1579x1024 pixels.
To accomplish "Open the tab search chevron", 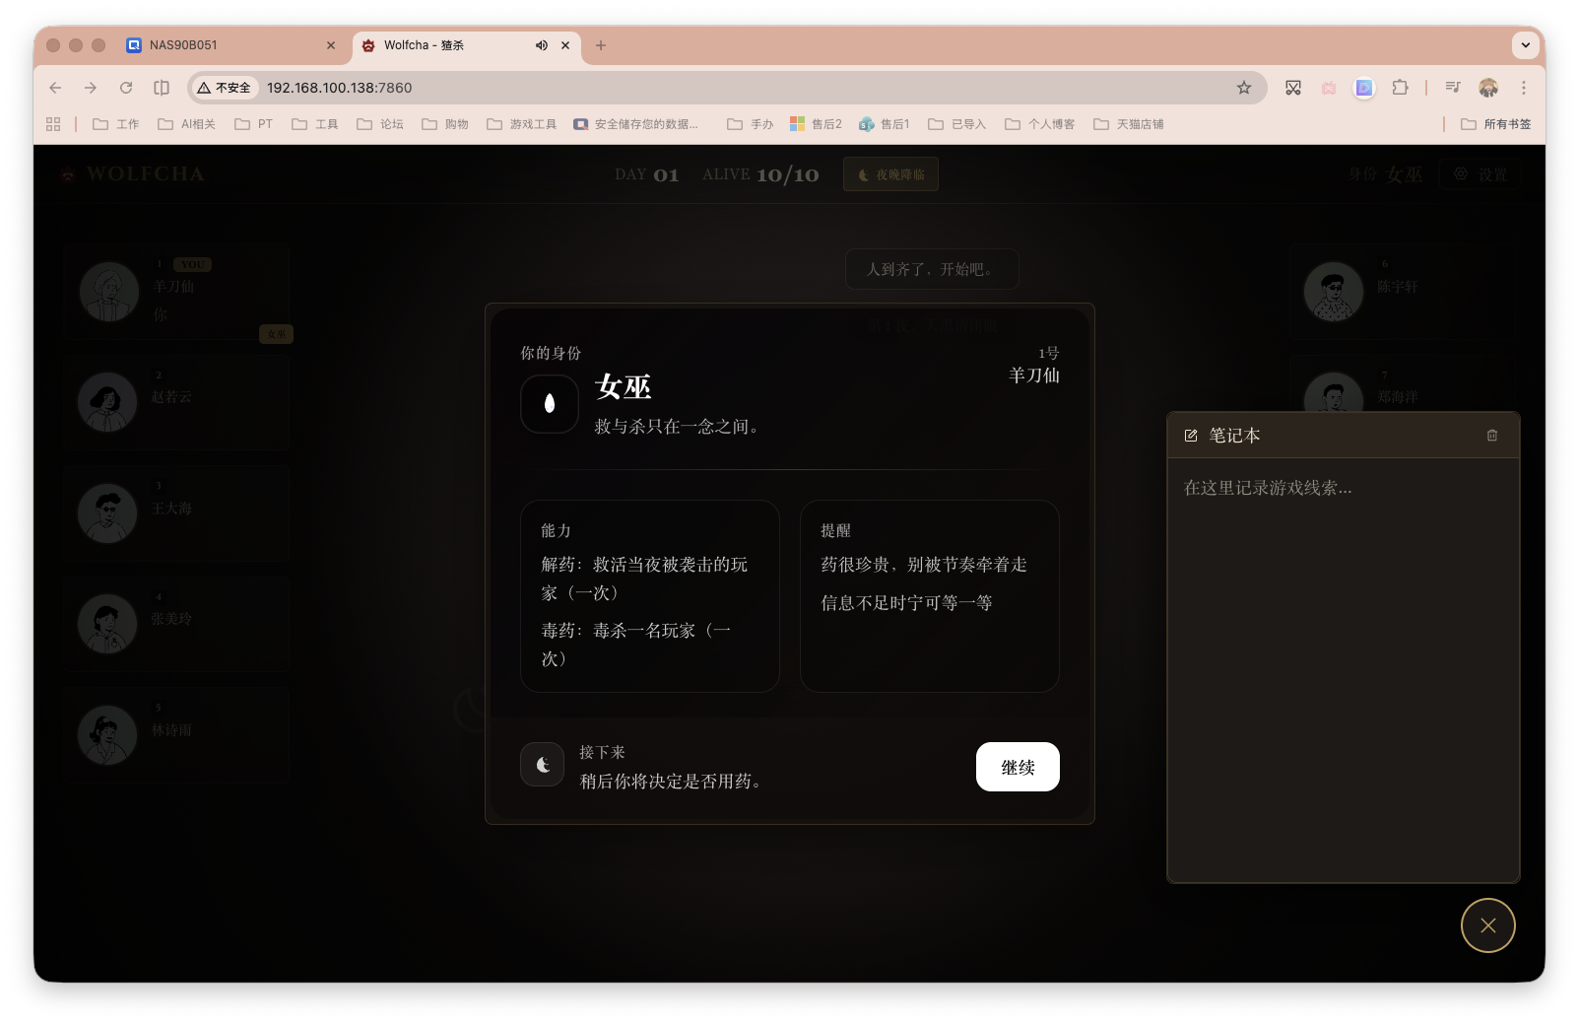I will coord(1525,45).
